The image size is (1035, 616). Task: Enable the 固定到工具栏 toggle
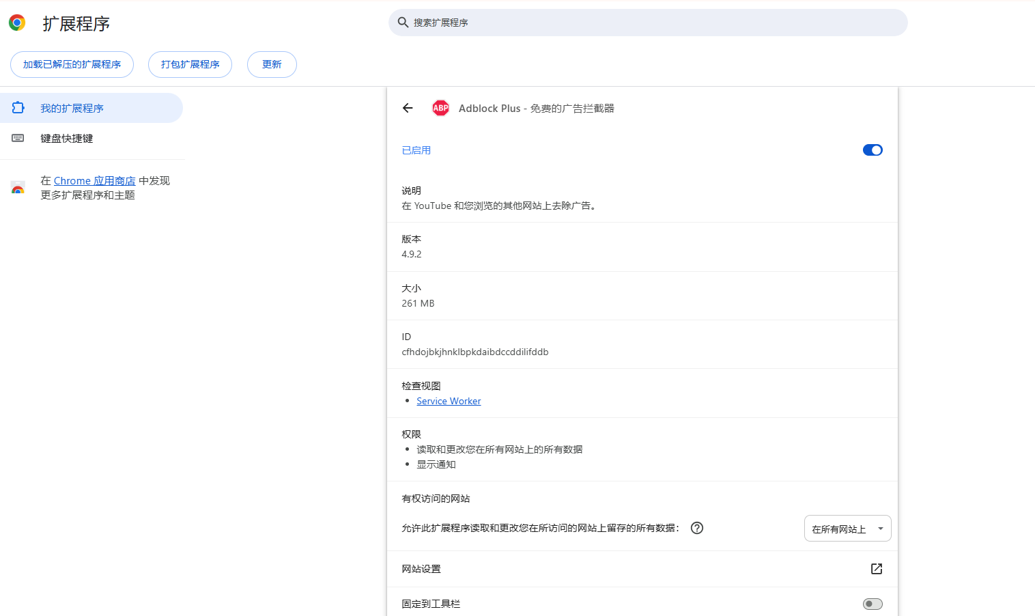(x=873, y=604)
